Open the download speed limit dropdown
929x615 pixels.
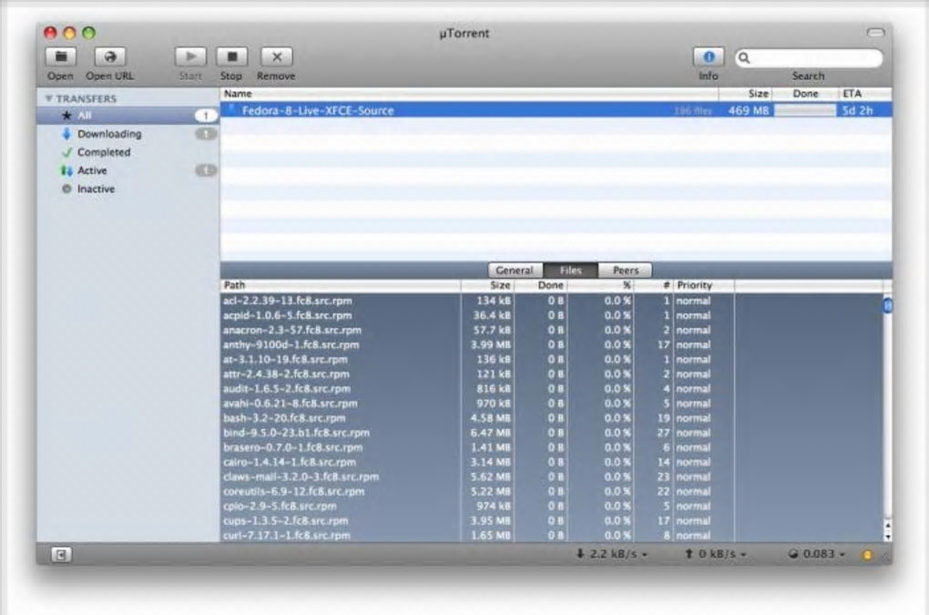click(612, 554)
